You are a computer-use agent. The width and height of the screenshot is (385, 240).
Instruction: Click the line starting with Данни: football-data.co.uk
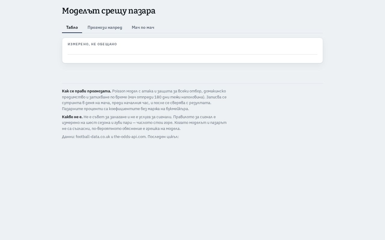tap(120, 137)
